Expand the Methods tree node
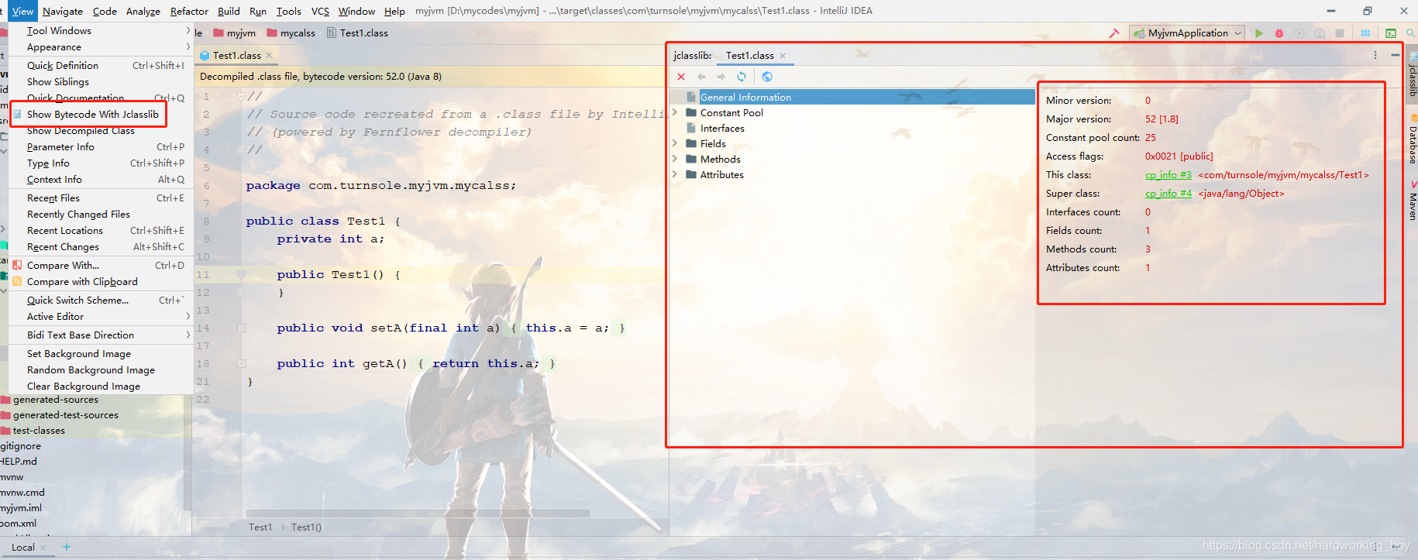 tap(675, 159)
